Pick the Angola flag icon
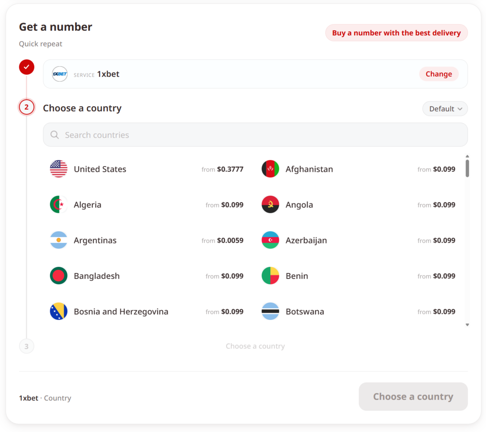Viewport: 486px width, 432px height. (x=270, y=205)
